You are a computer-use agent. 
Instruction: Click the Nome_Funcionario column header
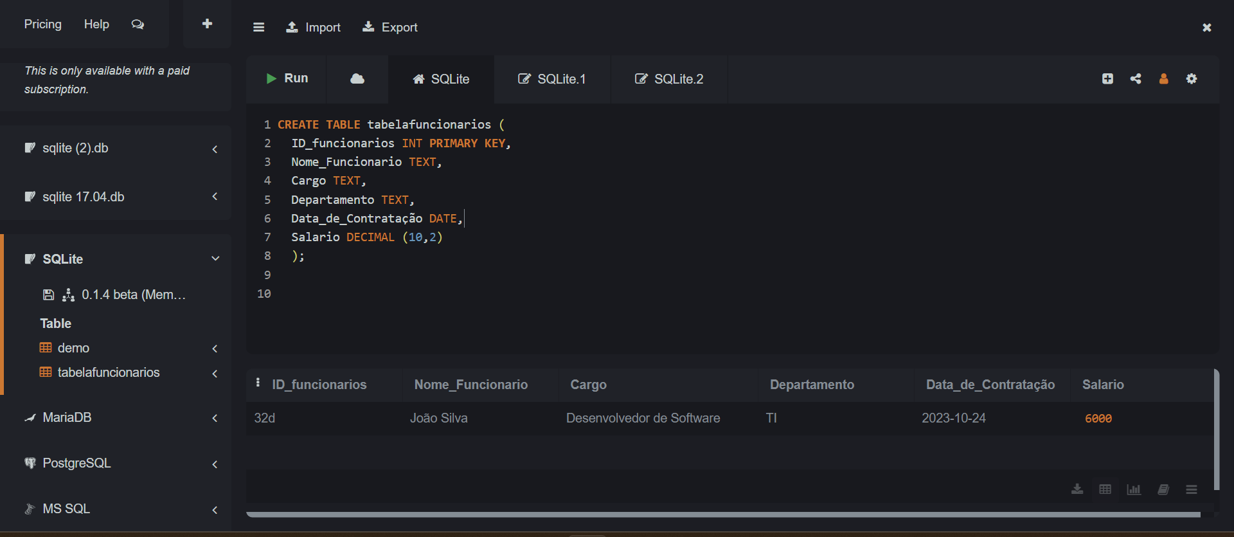coord(471,385)
